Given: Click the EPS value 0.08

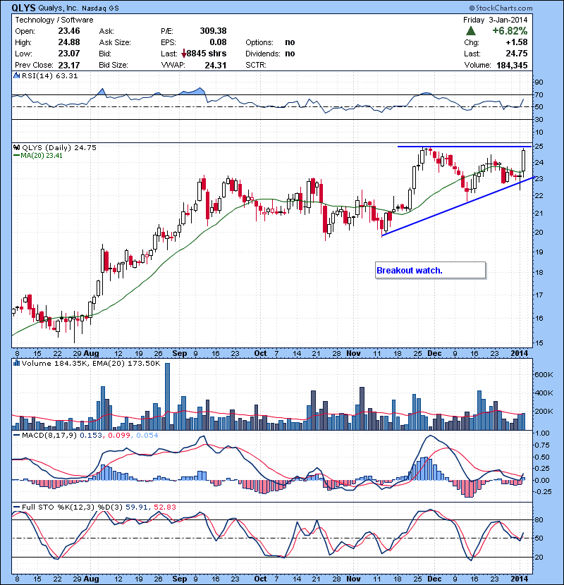Looking at the screenshot, I should [218, 42].
